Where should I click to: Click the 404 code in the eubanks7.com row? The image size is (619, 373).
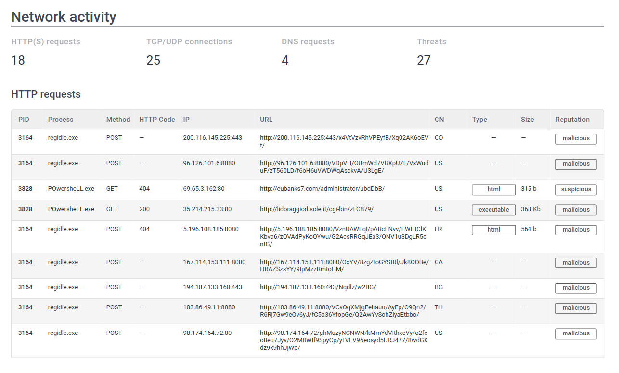click(144, 189)
